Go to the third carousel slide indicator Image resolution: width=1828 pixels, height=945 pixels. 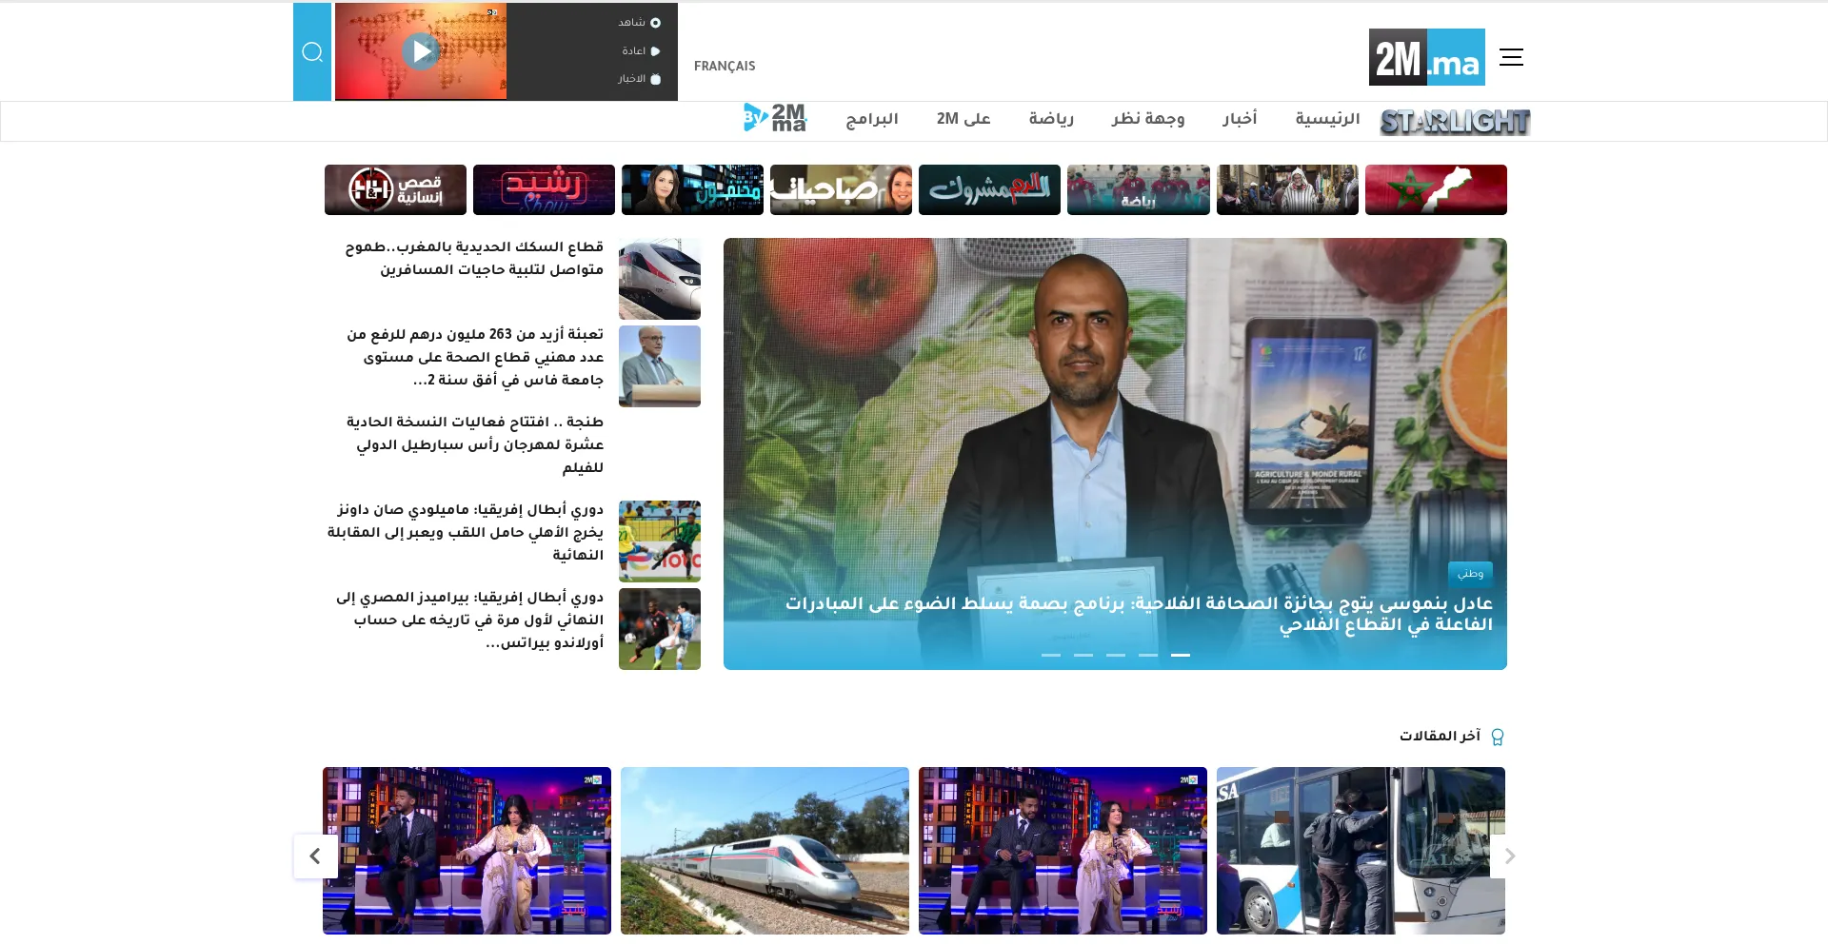click(x=1116, y=655)
